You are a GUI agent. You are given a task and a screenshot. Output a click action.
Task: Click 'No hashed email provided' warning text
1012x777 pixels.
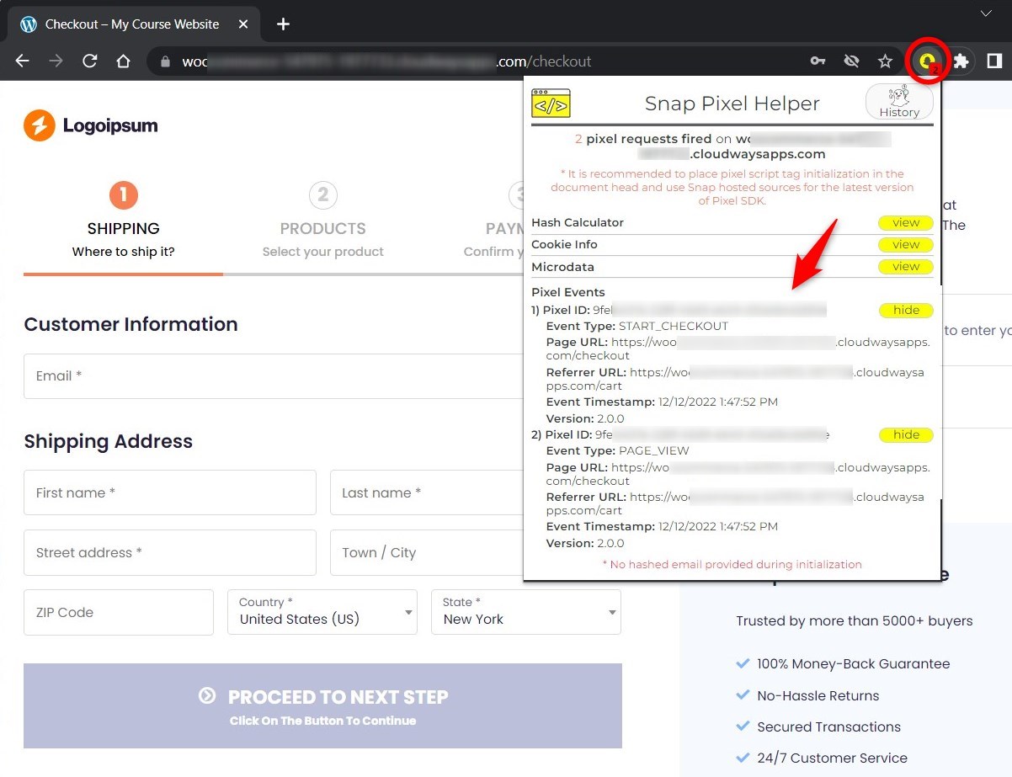tap(732, 564)
